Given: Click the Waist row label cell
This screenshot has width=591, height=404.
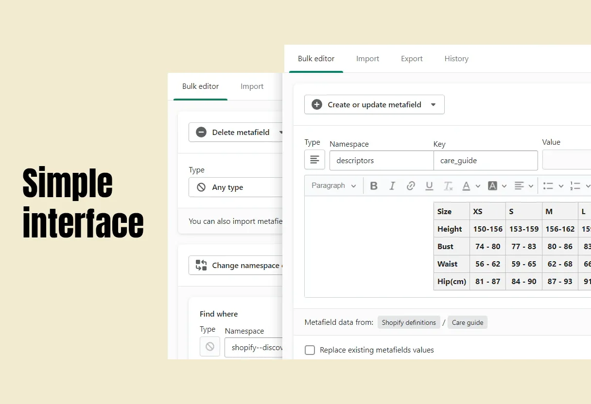Looking at the screenshot, I should pos(452,264).
